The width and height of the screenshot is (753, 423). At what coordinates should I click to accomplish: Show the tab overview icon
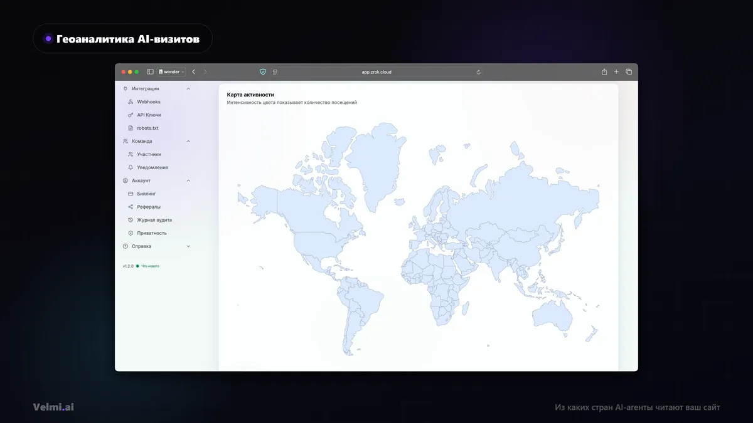click(x=629, y=72)
